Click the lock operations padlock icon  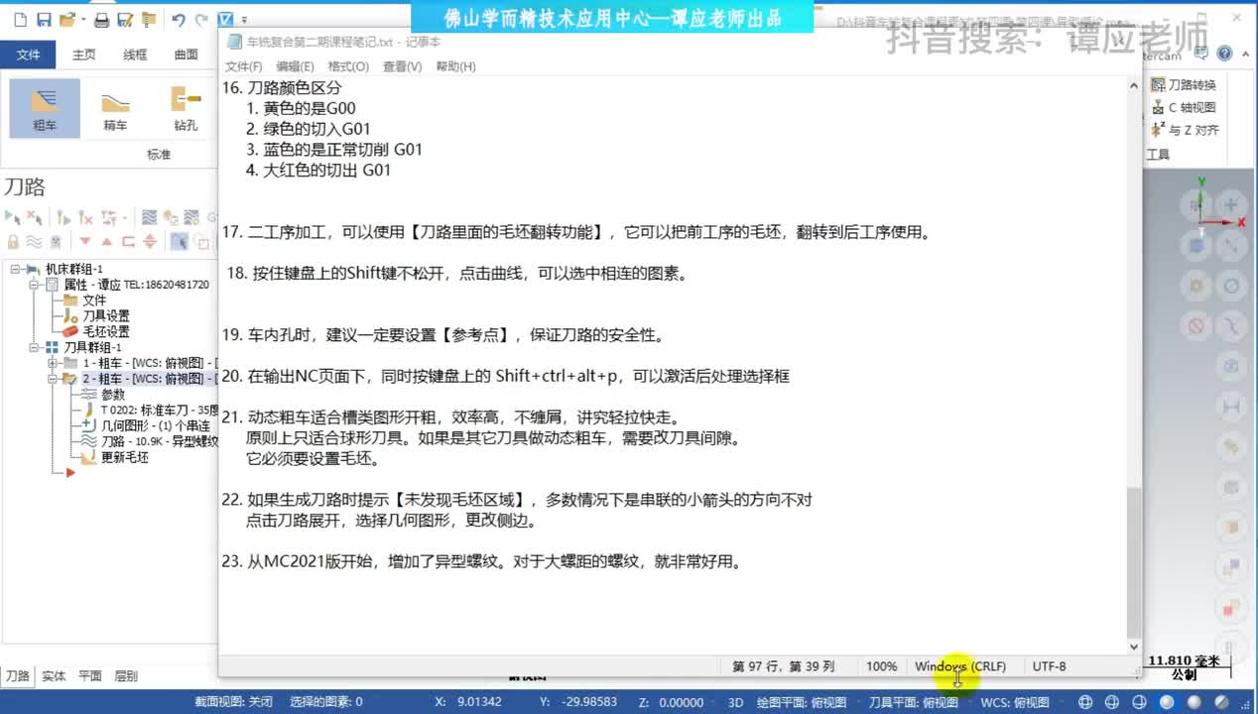point(13,241)
